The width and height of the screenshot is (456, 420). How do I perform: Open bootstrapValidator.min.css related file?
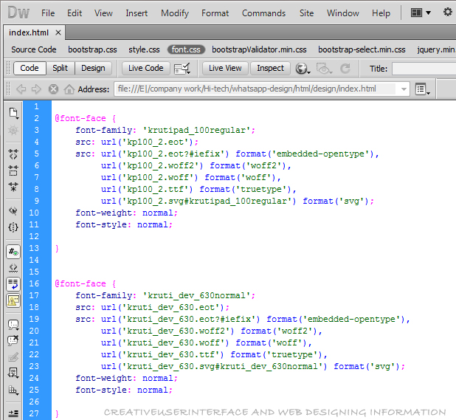point(259,49)
